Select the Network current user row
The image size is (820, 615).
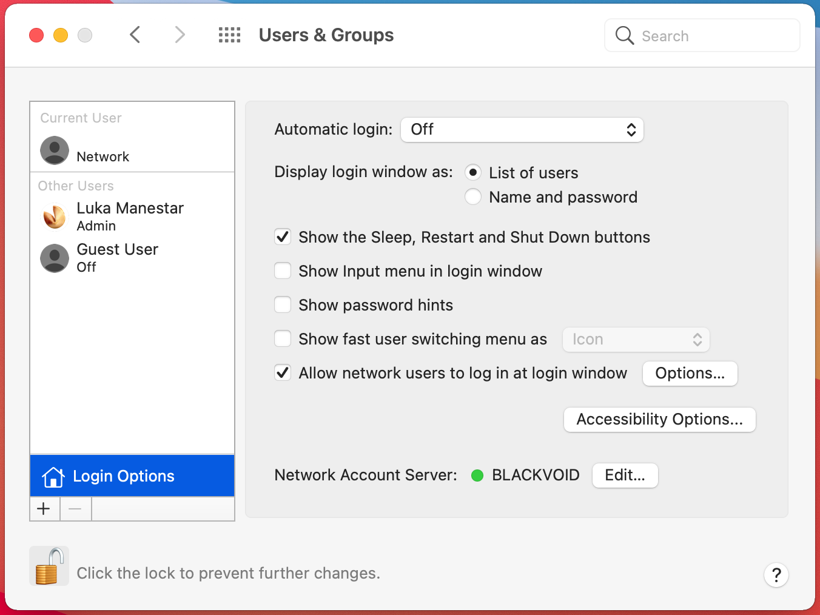click(x=132, y=150)
